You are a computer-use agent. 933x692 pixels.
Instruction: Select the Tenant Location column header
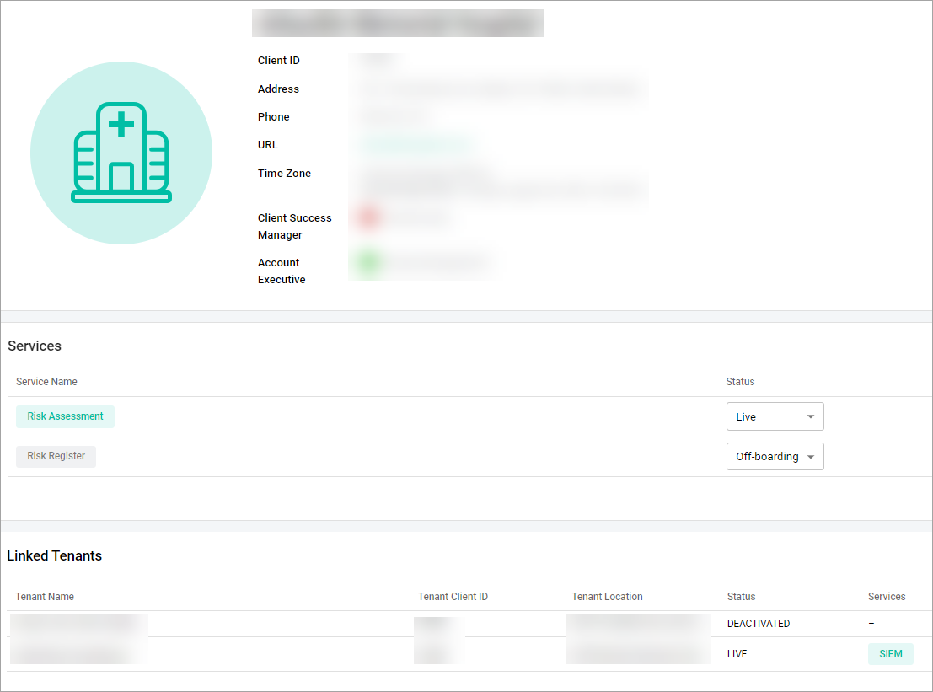point(607,596)
